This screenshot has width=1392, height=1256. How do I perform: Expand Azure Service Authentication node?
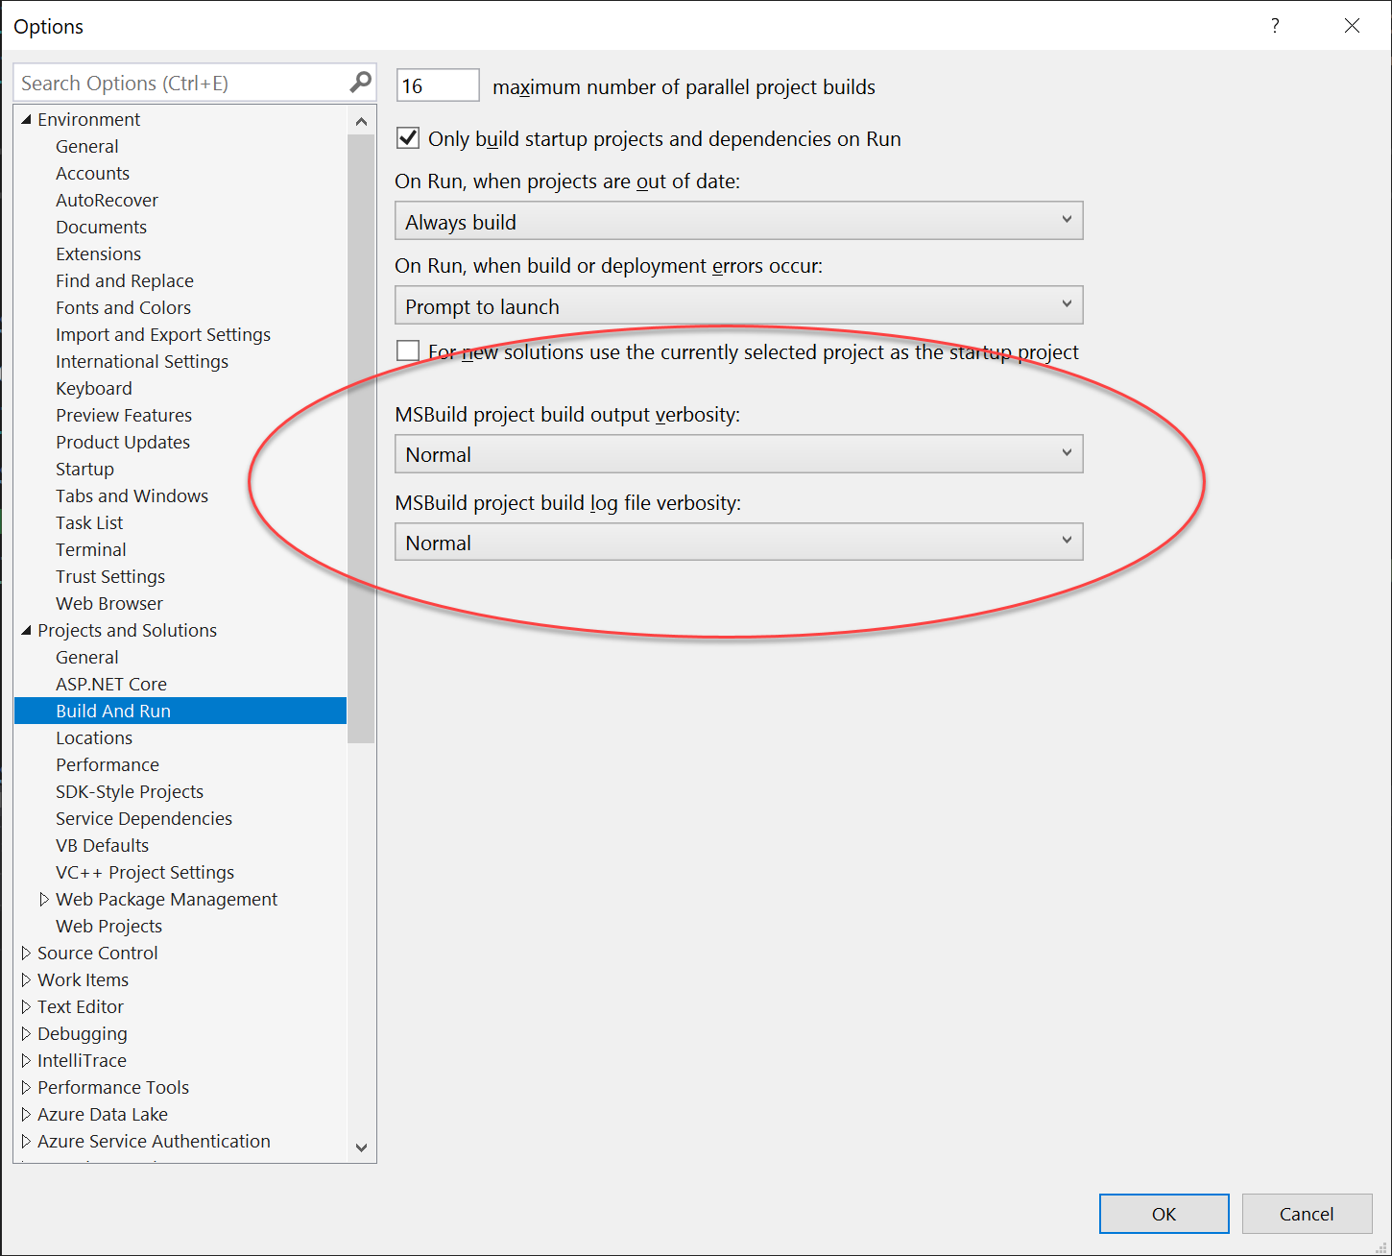[26, 1141]
